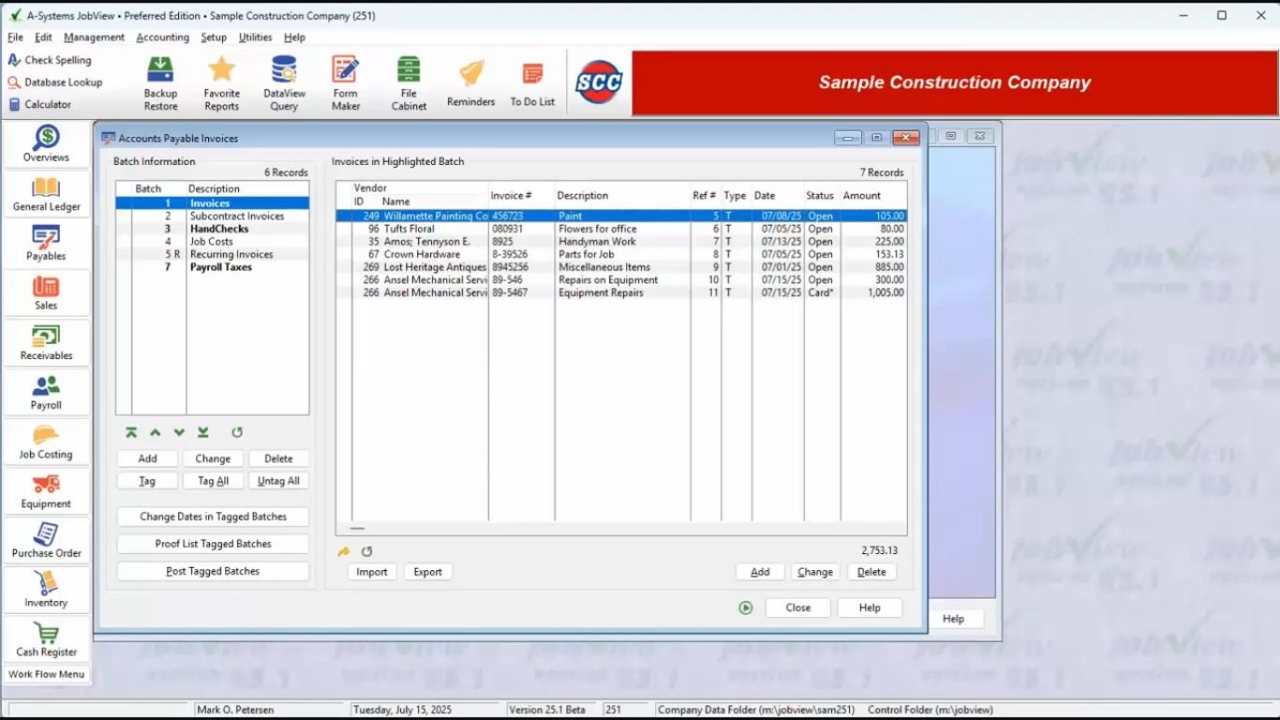Click the SCC company logo

[x=599, y=82]
